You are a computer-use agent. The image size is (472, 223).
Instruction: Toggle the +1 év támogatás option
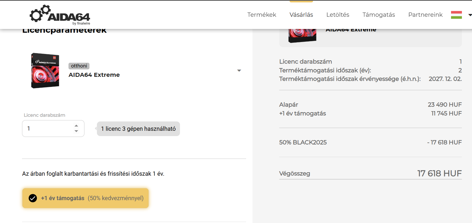pyautogui.click(x=85, y=198)
